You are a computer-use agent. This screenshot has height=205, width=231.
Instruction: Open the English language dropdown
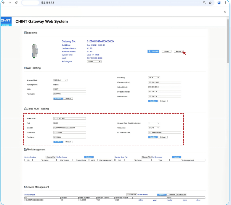pos(94,61)
